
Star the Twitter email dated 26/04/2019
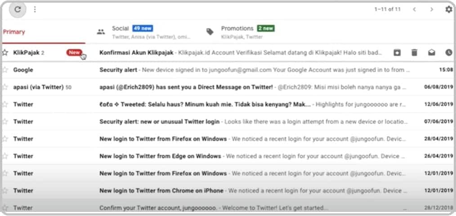5,156
